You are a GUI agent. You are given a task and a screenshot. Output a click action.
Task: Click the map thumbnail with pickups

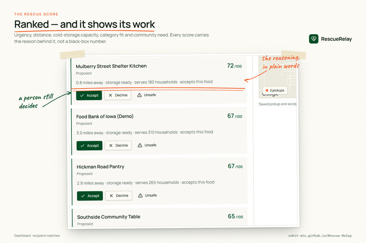tap(278, 77)
